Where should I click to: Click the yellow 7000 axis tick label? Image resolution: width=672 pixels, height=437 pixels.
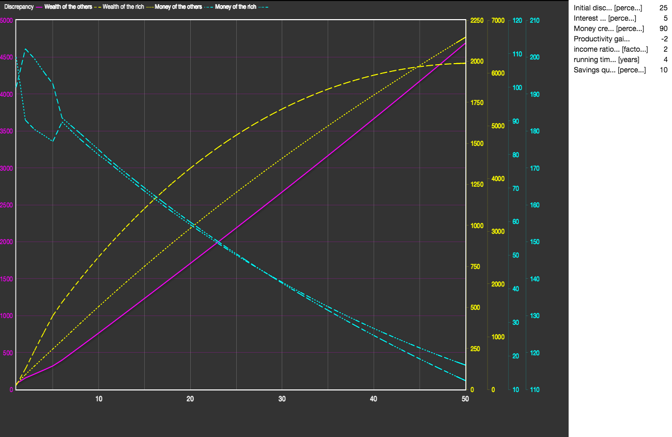(497, 21)
